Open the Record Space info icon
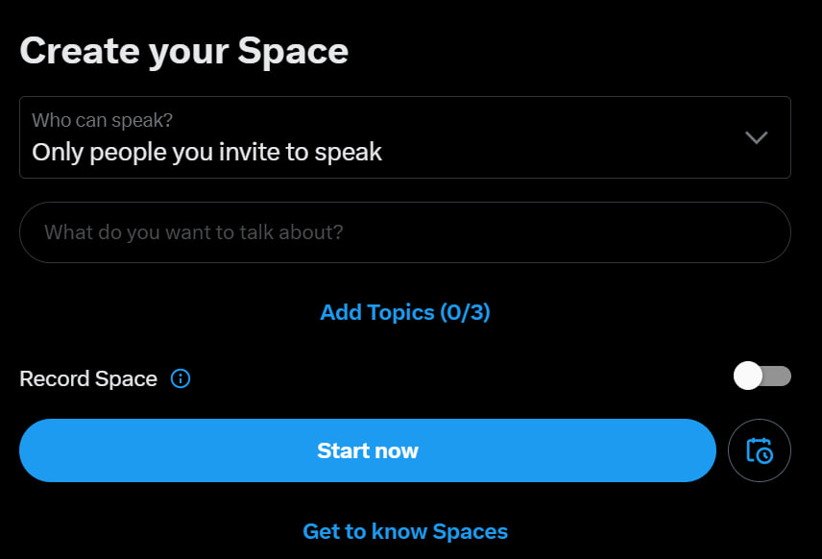The height and width of the screenshot is (559, 822). [180, 378]
